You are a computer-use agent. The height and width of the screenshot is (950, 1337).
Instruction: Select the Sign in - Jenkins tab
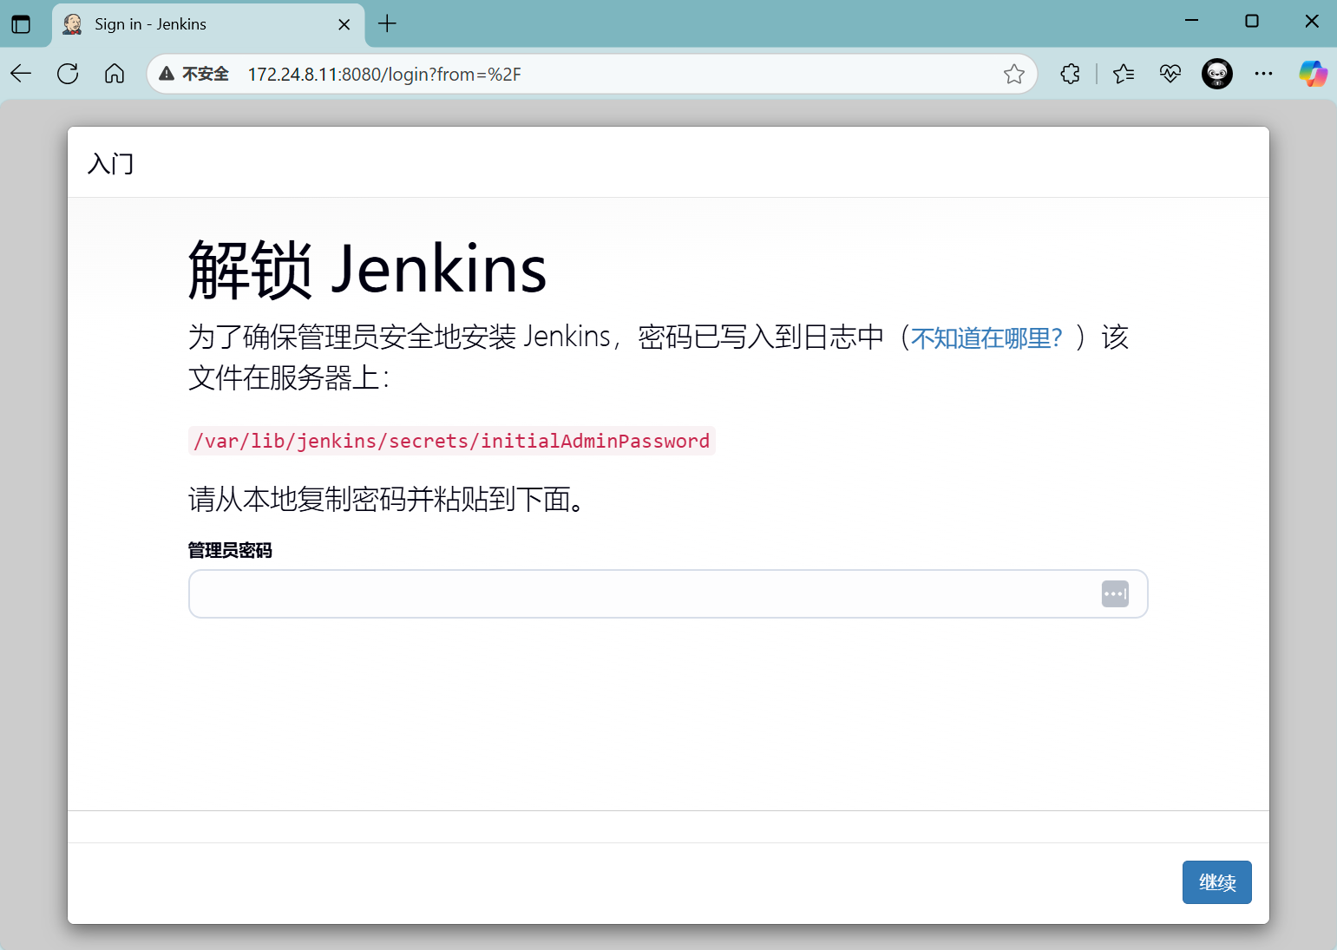[191, 24]
